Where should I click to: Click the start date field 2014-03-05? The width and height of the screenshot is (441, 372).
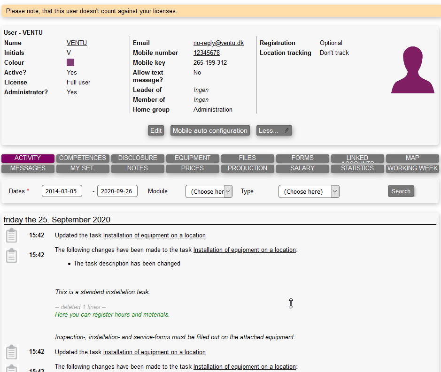click(x=62, y=191)
